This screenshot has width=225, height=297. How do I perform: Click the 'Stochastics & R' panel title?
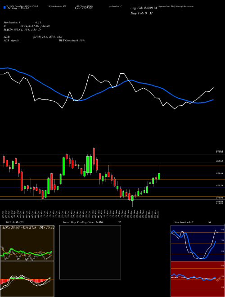pos(184,222)
